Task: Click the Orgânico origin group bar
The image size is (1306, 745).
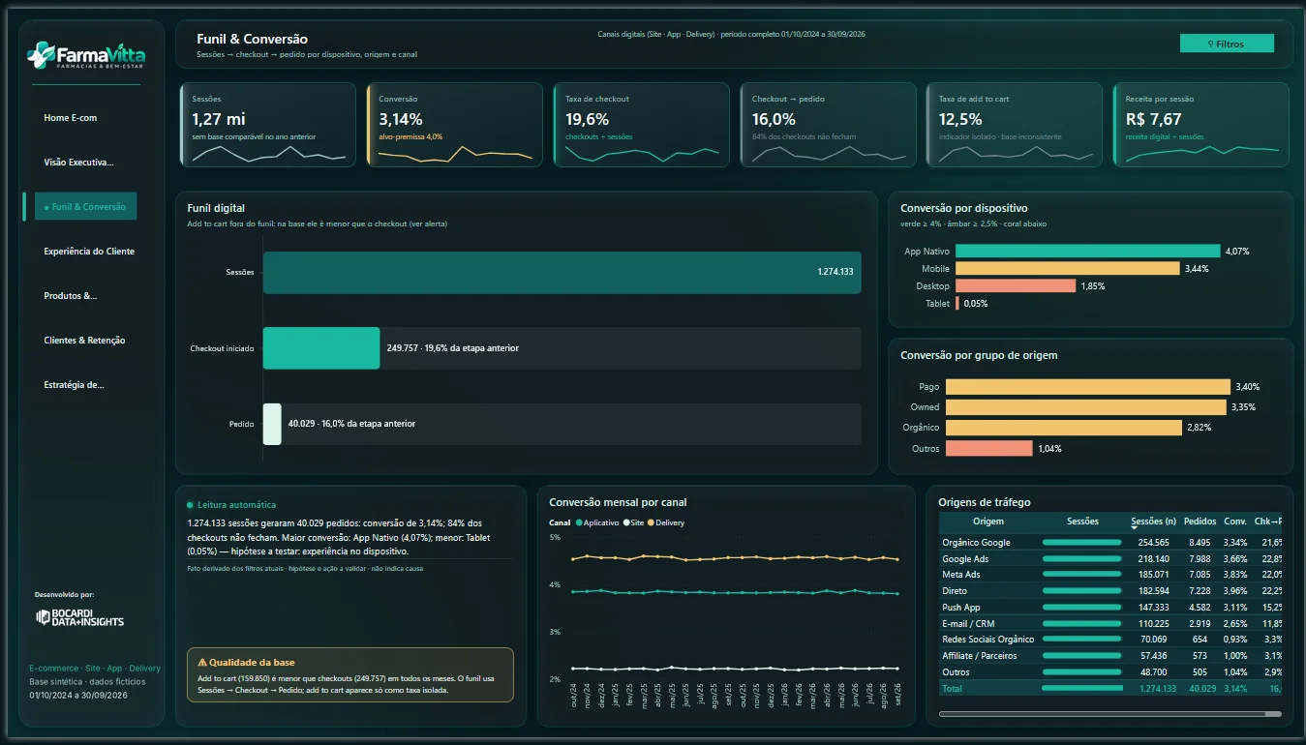Action: pos(1064,428)
